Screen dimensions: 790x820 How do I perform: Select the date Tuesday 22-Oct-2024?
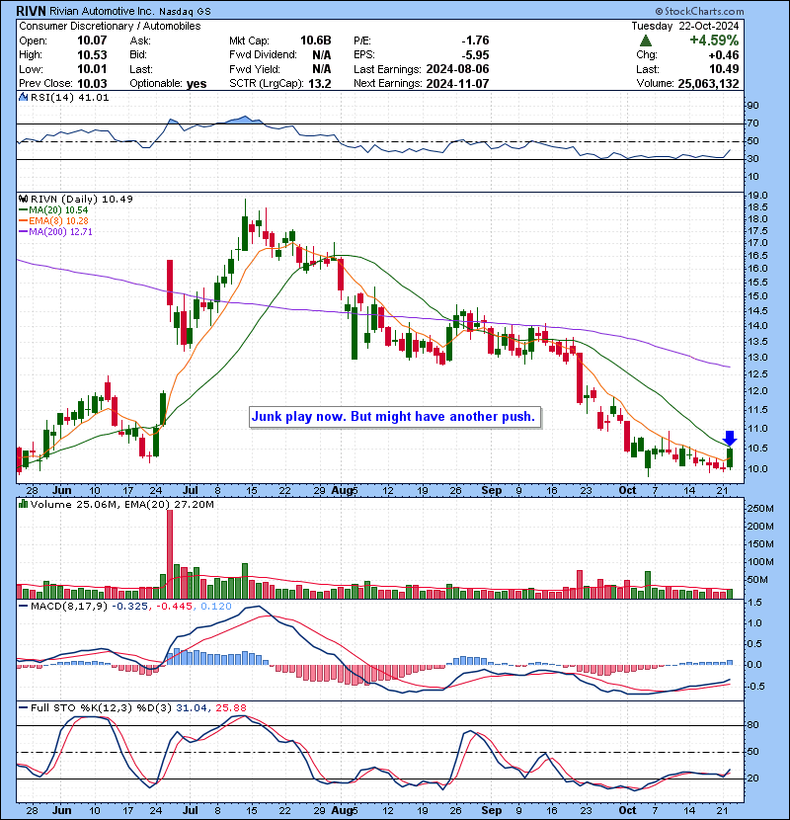click(x=685, y=26)
